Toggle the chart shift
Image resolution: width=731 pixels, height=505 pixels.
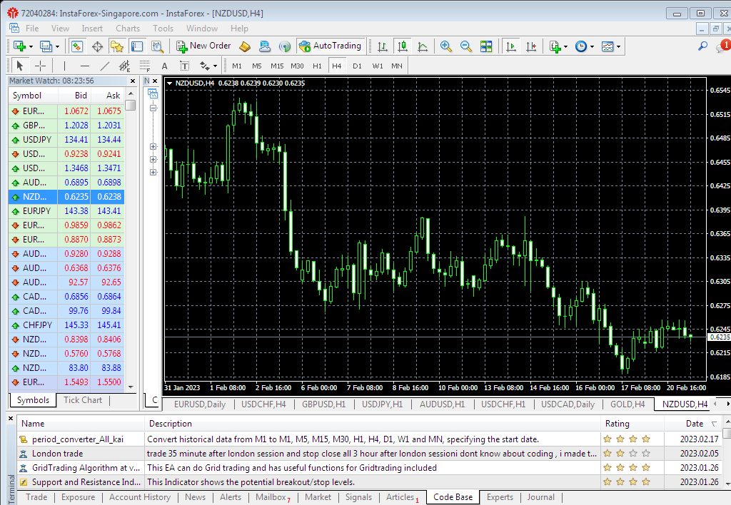pos(530,46)
